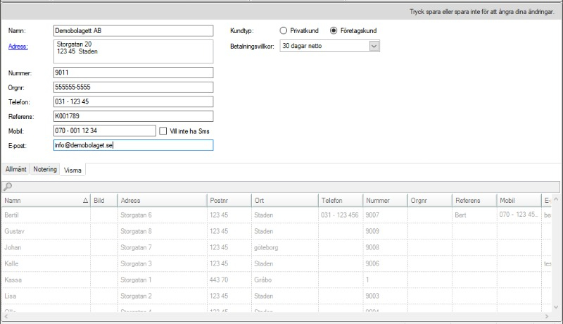Click the 9003 number cell
Viewport: 563px width, 324px height.
coord(385,296)
